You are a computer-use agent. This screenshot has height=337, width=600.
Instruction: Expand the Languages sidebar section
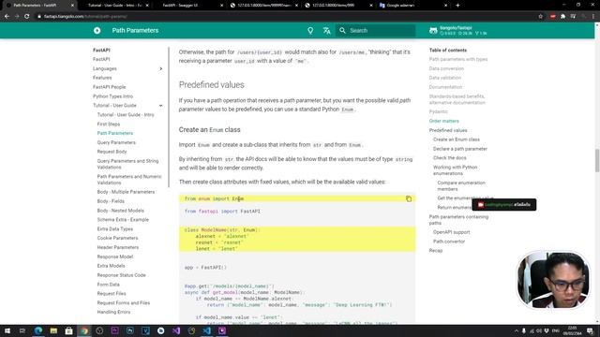(161, 68)
